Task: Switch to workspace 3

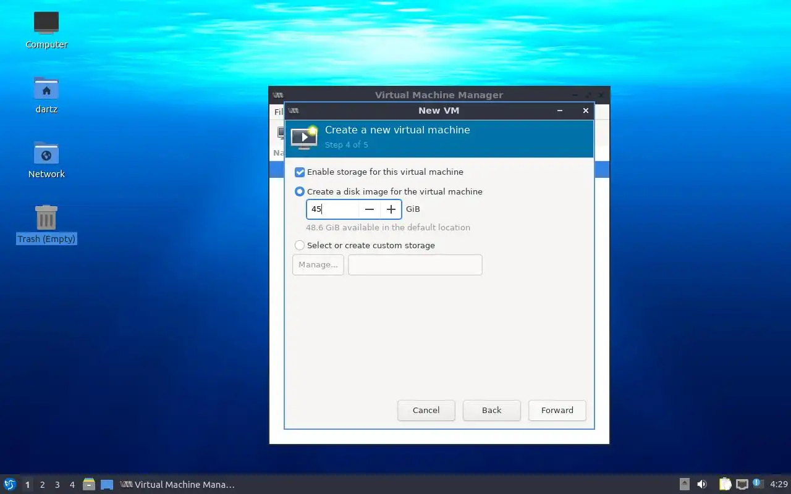Action: pyautogui.click(x=57, y=485)
